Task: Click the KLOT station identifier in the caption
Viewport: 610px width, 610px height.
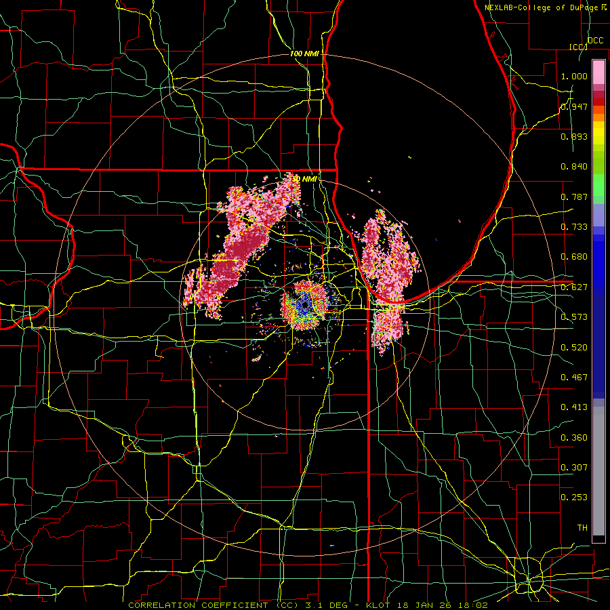Action: pos(379,605)
